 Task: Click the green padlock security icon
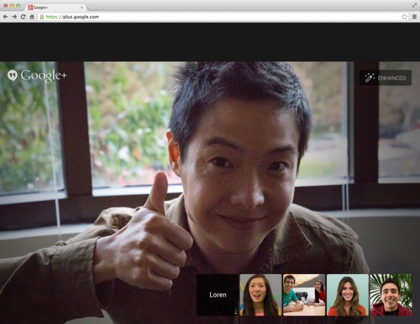point(42,17)
